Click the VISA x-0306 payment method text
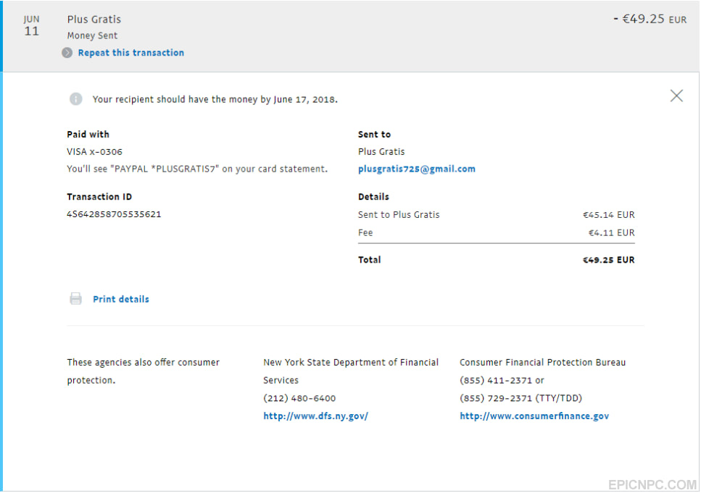701x493 pixels. click(x=94, y=152)
